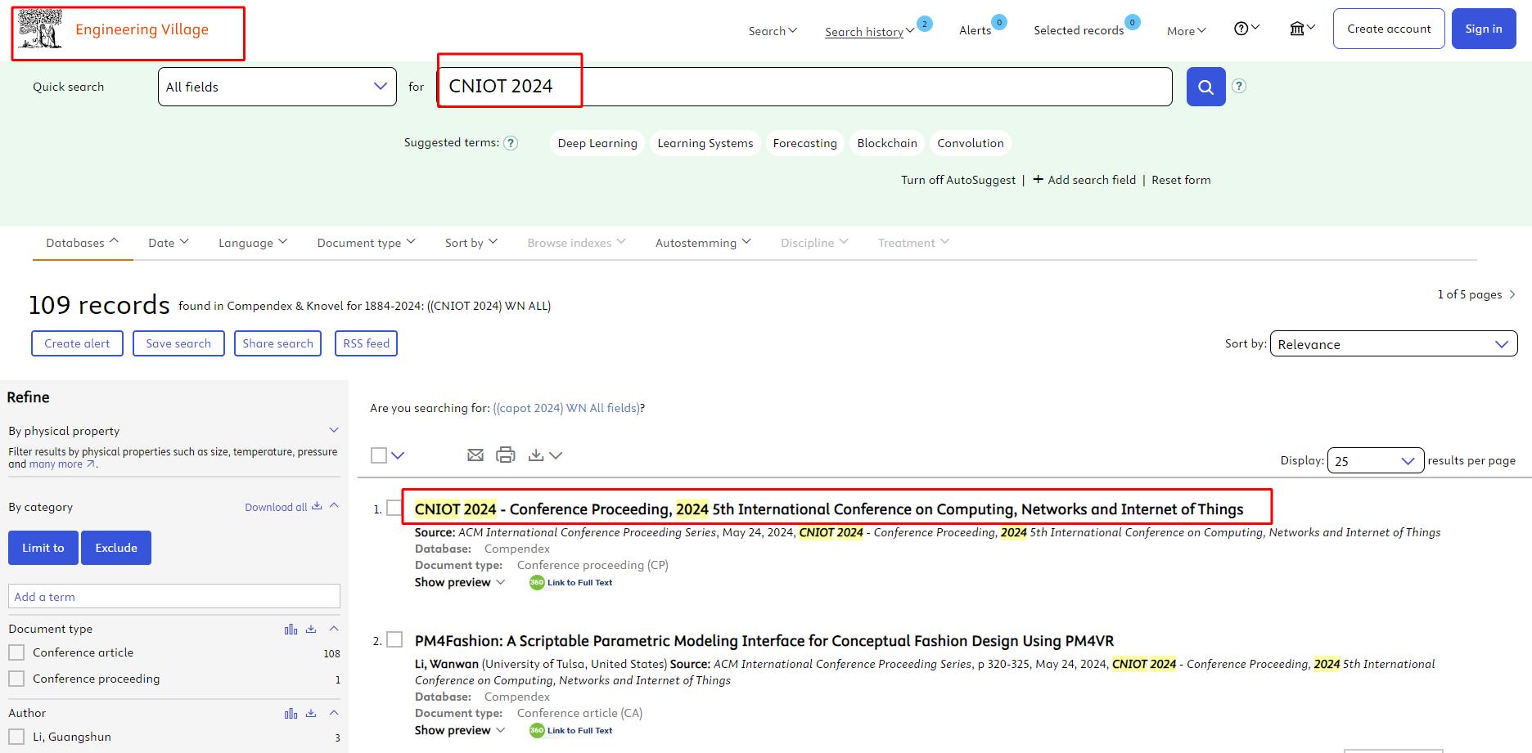Click the Engineering Village tree logo
1532x753 pixels.
tap(40, 29)
